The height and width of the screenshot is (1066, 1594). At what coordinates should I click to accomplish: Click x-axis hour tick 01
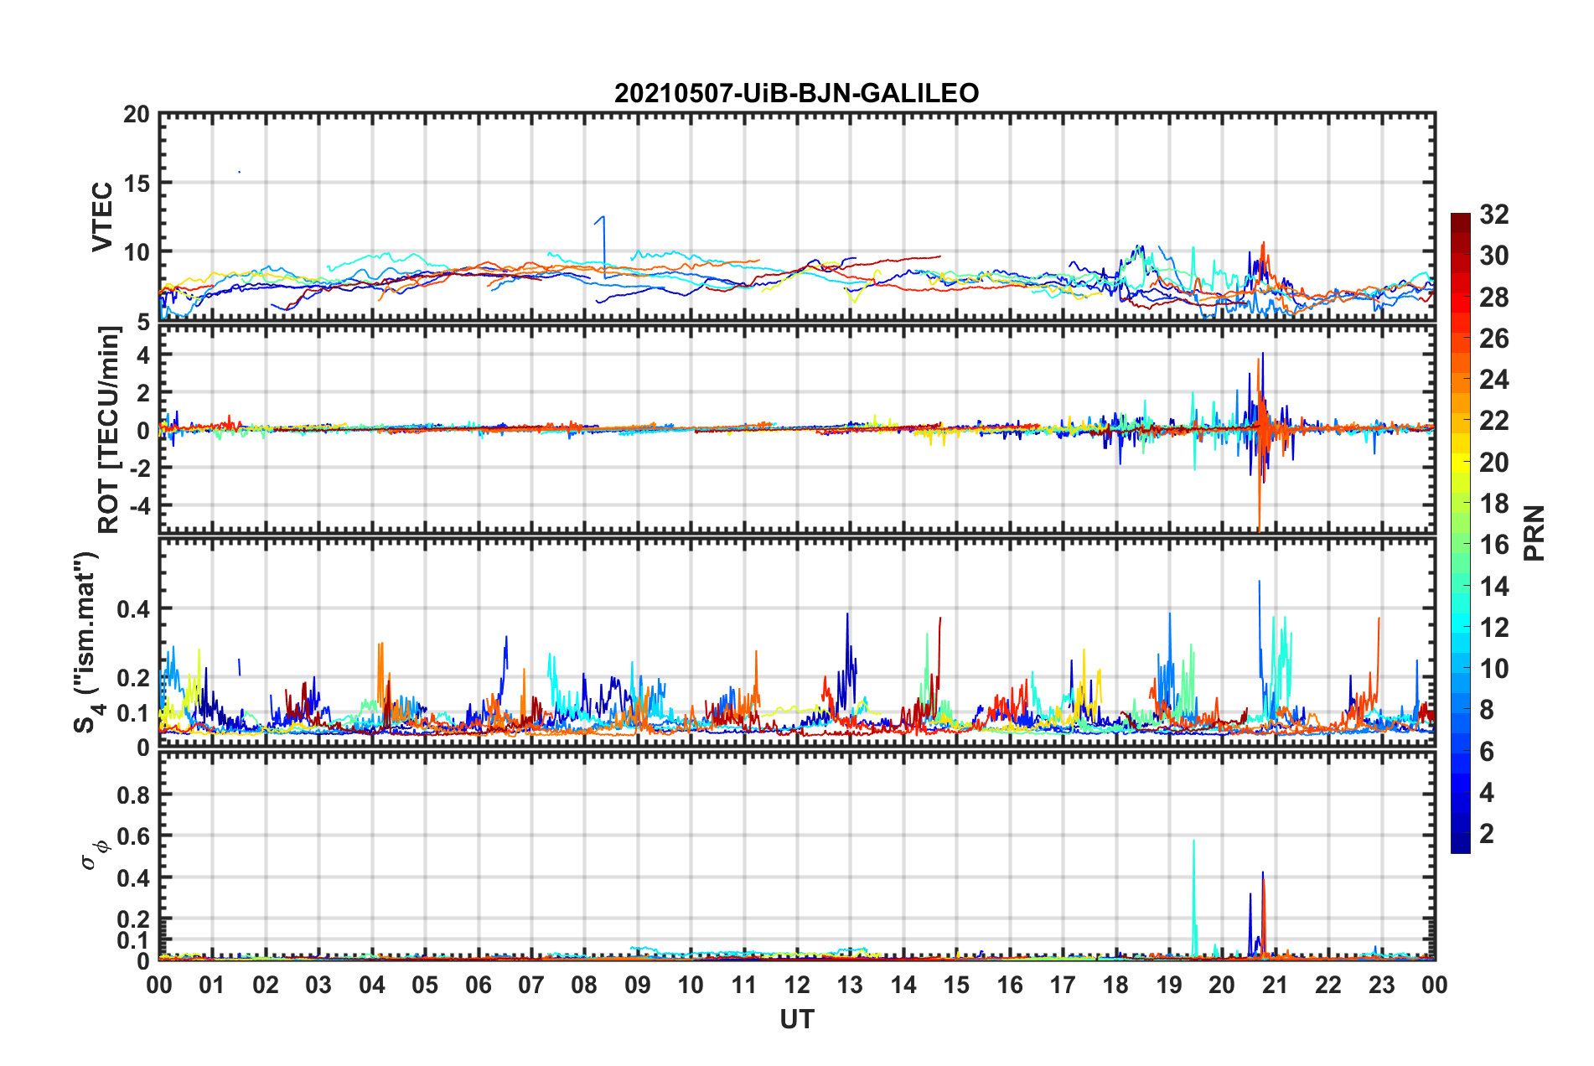(x=212, y=985)
